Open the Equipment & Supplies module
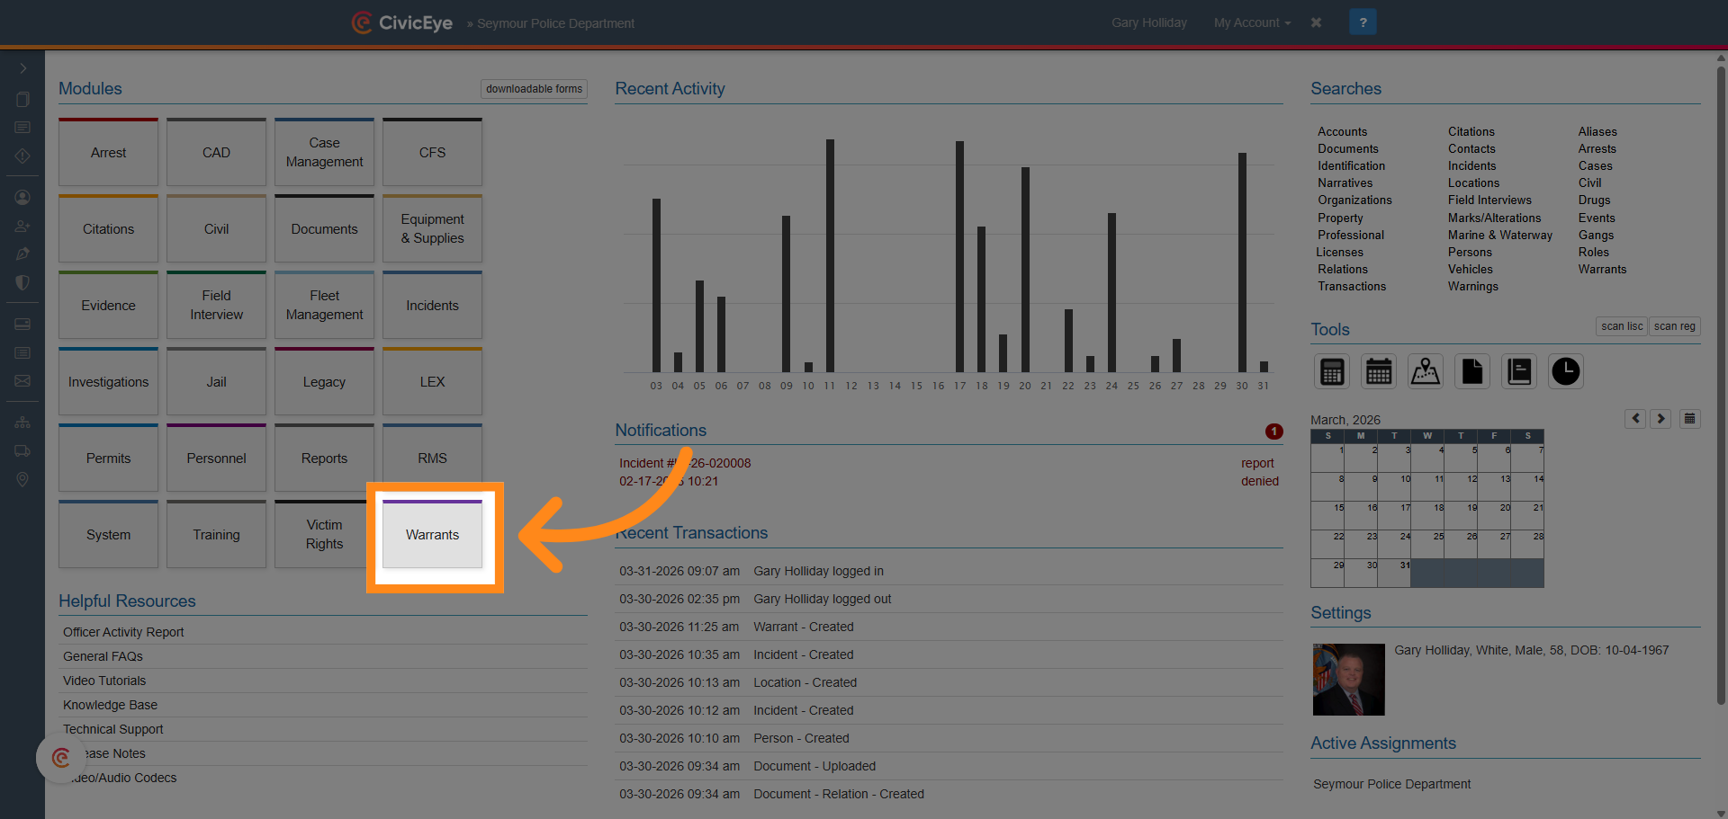 coord(433,228)
